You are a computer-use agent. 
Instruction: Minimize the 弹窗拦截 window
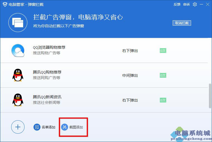point(201,4)
